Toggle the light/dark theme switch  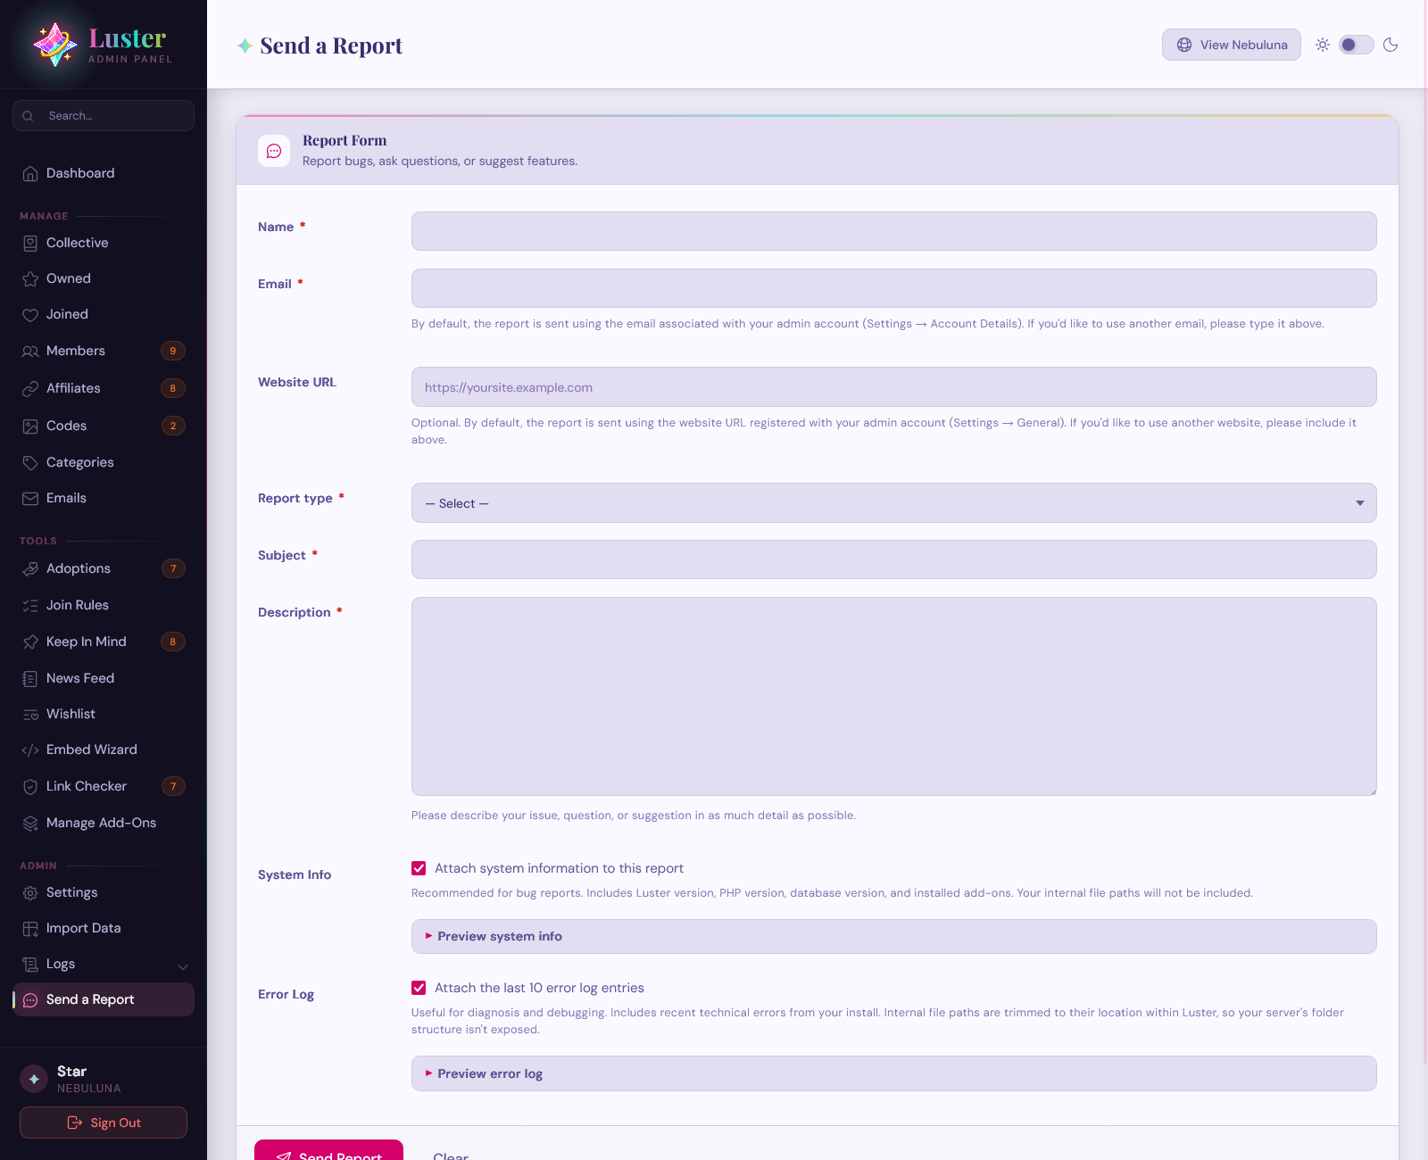(1356, 45)
